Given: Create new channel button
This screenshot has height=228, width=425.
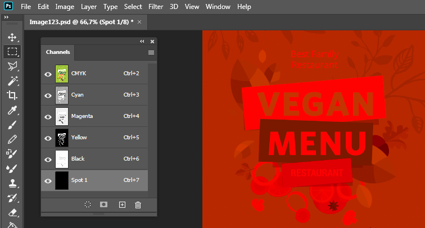Looking at the screenshot, I should [x=121, y=205].
